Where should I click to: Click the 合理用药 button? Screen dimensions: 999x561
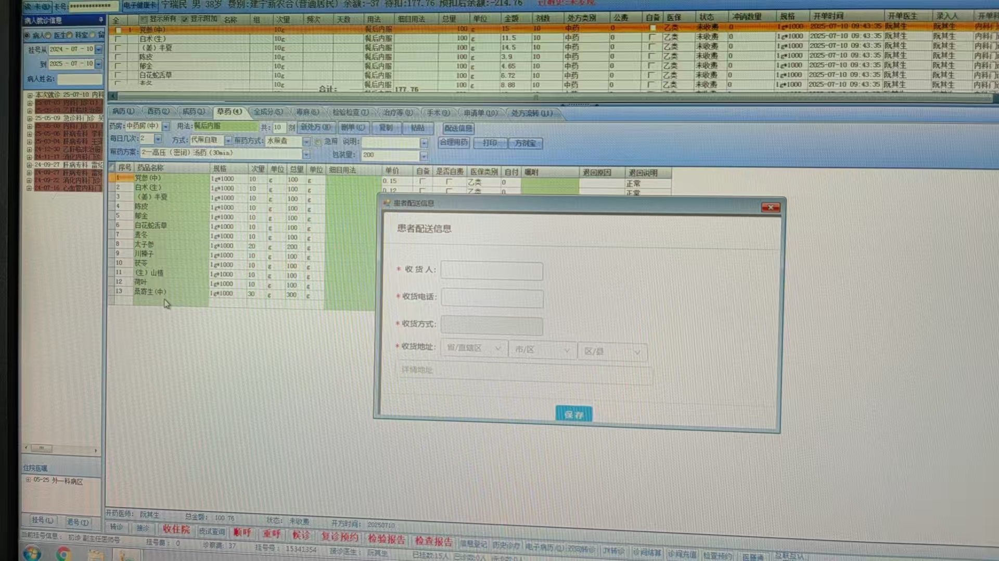[454, 142]
